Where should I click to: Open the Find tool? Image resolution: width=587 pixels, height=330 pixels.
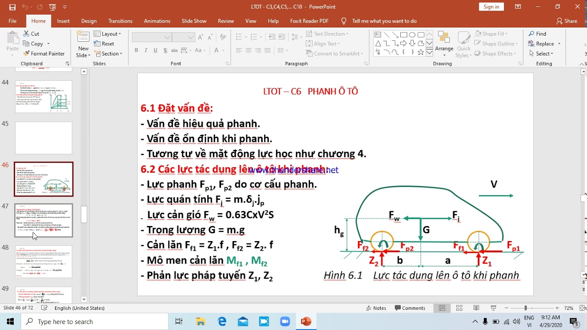tap(537, 33)
